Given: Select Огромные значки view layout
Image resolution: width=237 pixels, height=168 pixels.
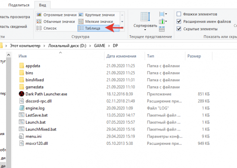Looking at the screenshot, I should tap(56, 15).
